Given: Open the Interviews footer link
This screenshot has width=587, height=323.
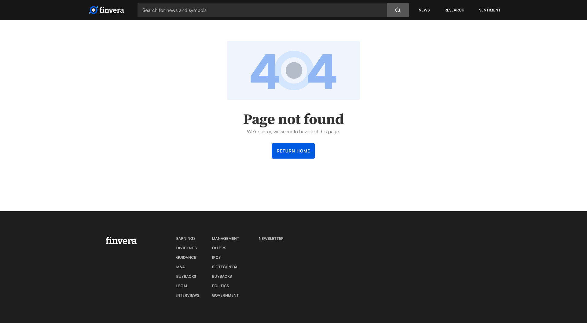Looking at the screenshot, I should [x=188, y=295].
